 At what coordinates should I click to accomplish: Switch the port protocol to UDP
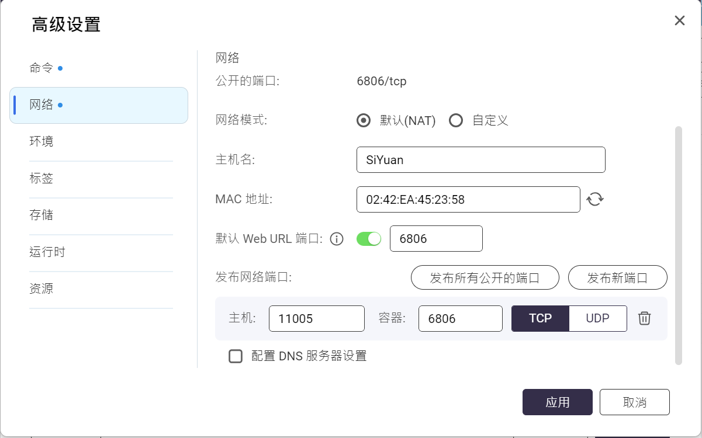click(597, 318)
